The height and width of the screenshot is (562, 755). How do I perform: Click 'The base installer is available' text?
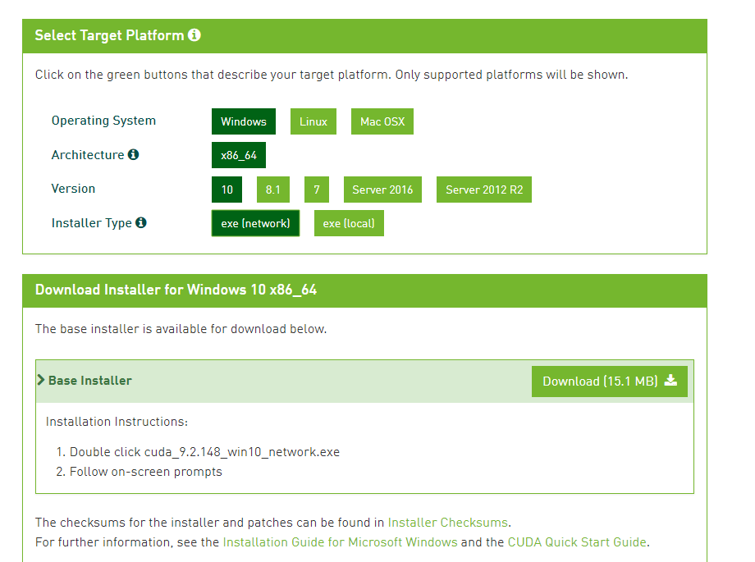coord(181,329)
